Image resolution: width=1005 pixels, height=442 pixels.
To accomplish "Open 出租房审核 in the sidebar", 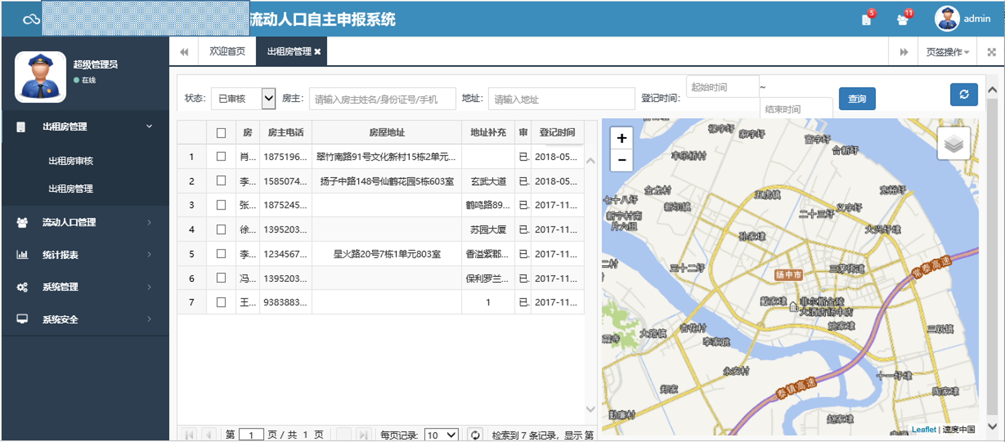I will [71, 161].
